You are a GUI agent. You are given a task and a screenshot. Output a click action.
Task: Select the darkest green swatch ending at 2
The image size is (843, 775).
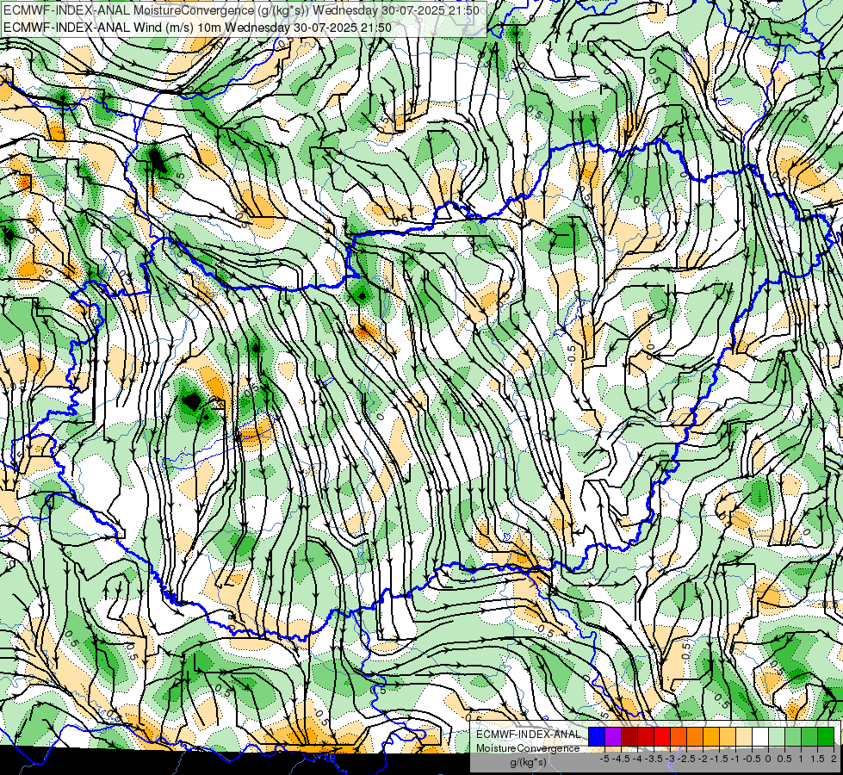click(x=826, y=736)
